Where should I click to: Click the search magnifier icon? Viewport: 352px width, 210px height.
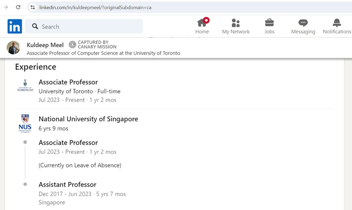[x=35, y=26]
